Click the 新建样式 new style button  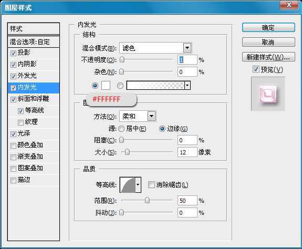pos(268,57)
